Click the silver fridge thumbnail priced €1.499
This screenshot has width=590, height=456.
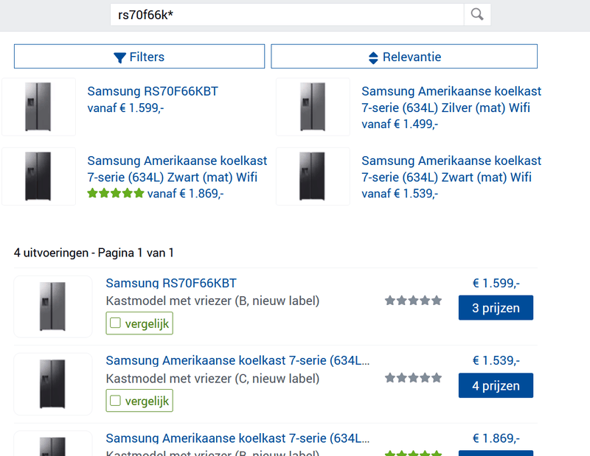(313, 107)
